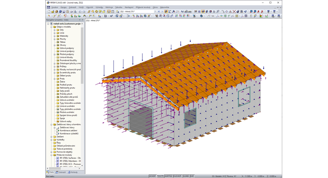The width and height of the screenshot is (328, 178).
Task: Expand the Materiály tree node
Action: (55, 36)
